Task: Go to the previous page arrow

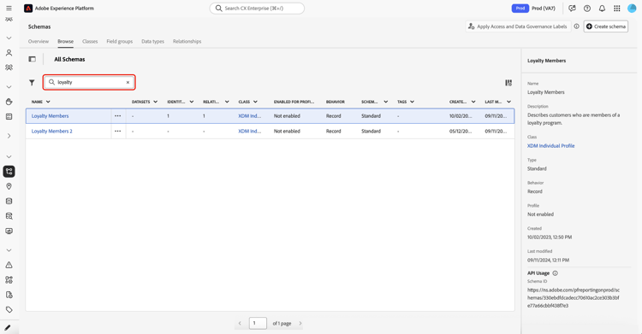Action: tap(240, 324)
